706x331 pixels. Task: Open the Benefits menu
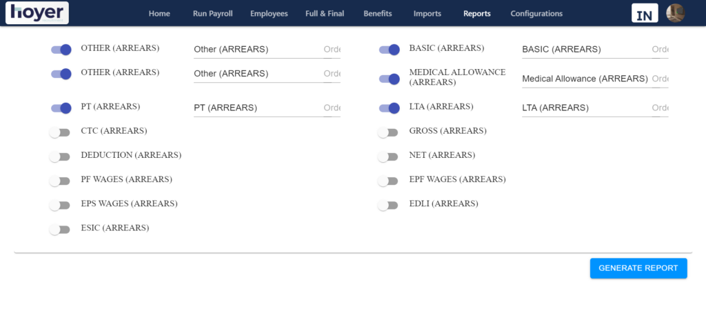(378, 14)
